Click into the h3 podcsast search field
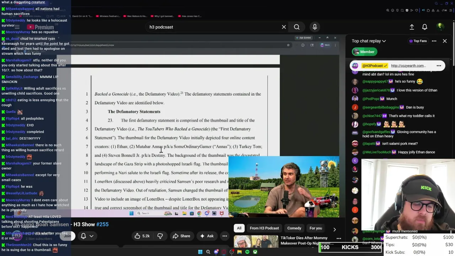455x256 pixels. 213,27
